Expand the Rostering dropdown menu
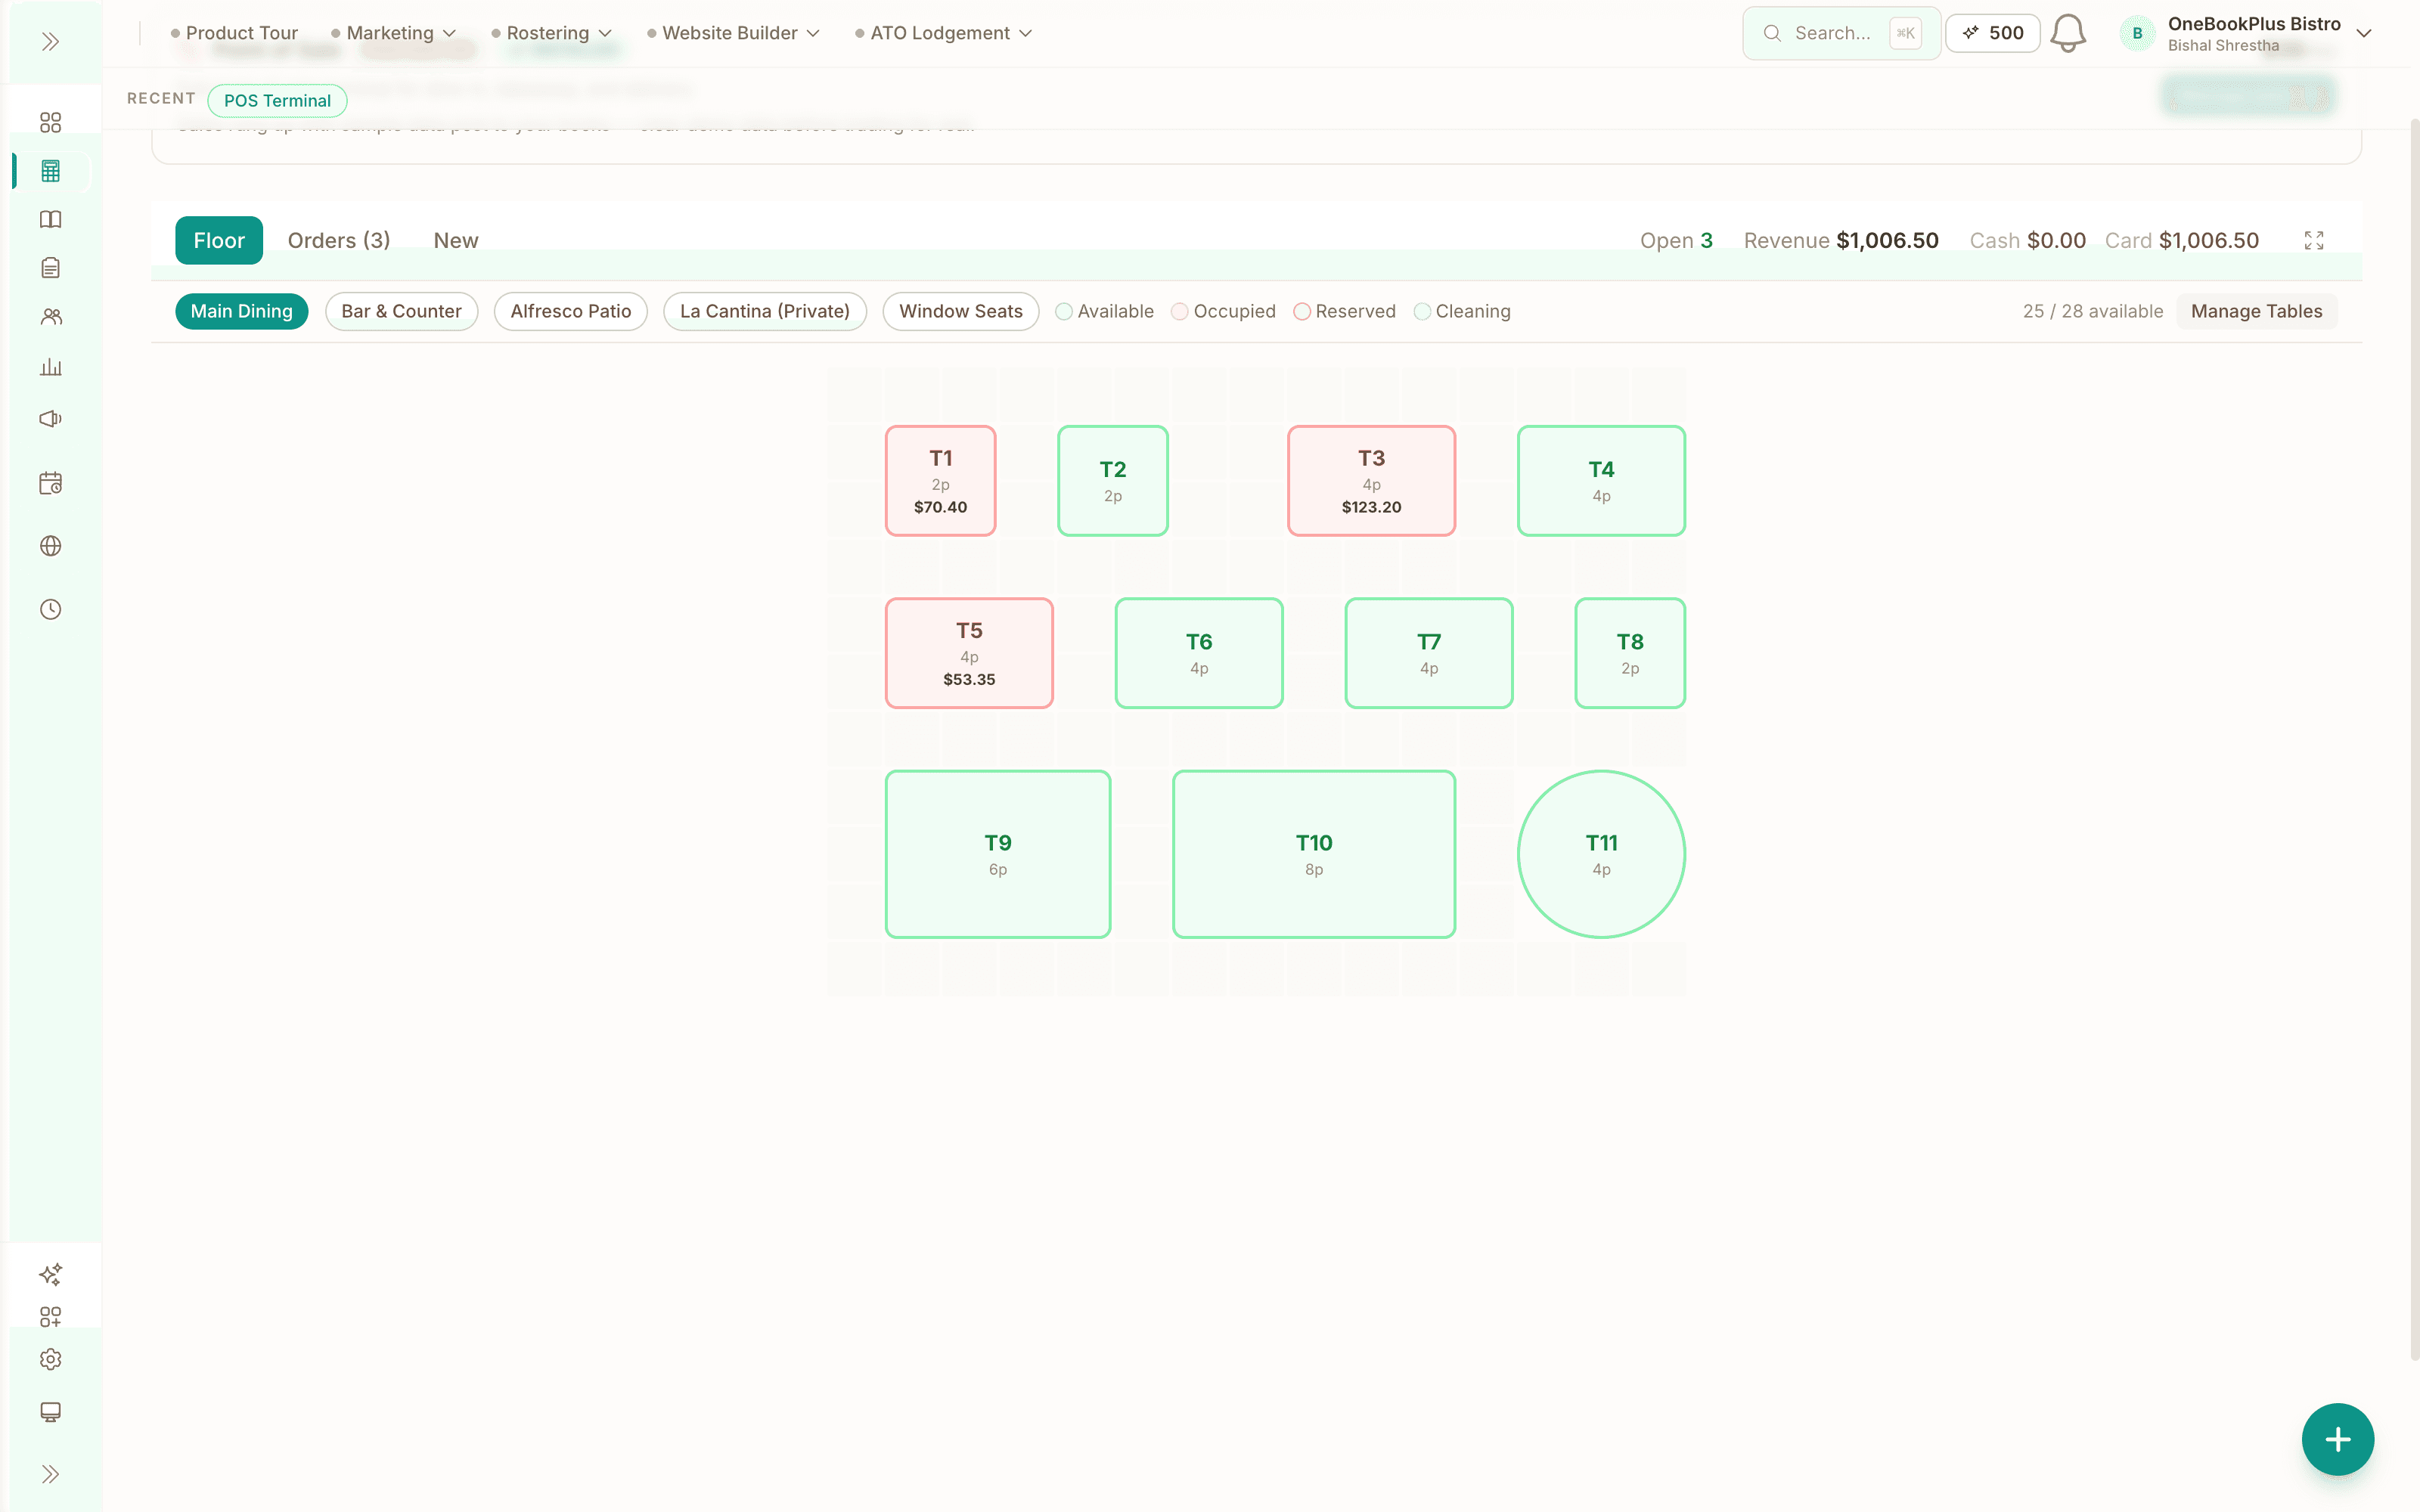Viewport: 2420px width, 1512px height. click(552, 33)
